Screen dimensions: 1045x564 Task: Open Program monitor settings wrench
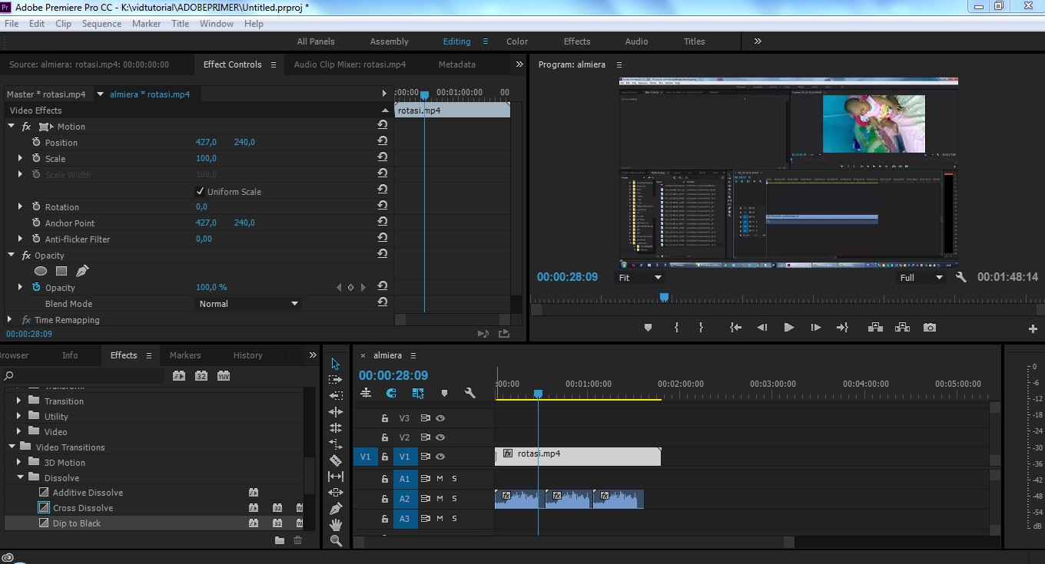[x=960, y=277]
